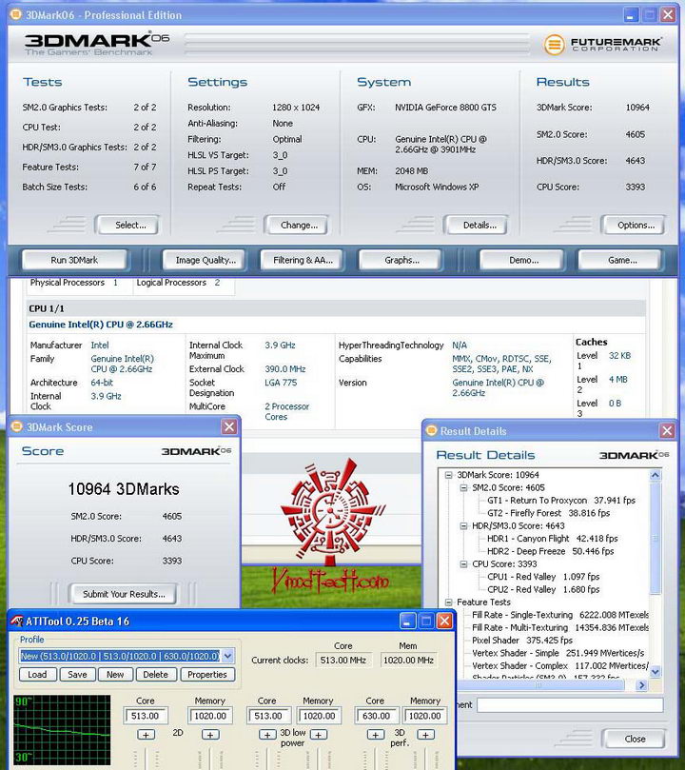
Task: Click scroll right arrow in Result Details tree
Action: [x=642, y=685]
